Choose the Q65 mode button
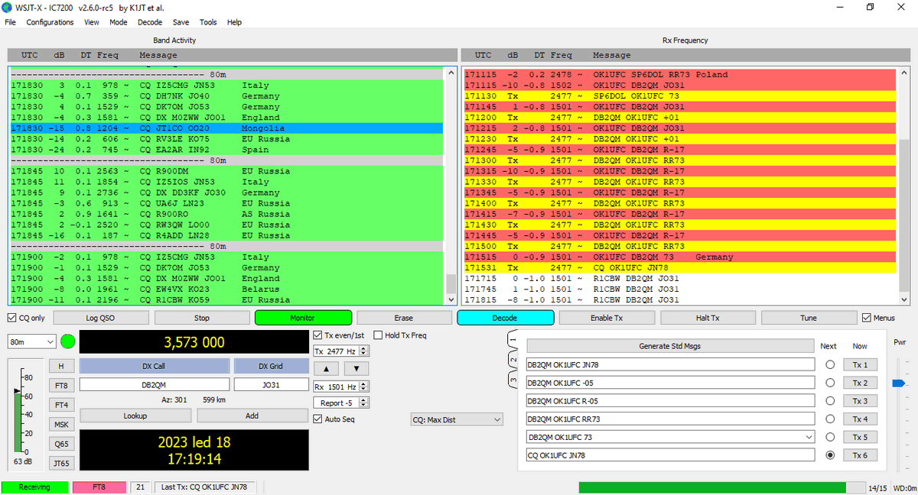The width and height of the screenshot is (918, 495). point(60,444)
